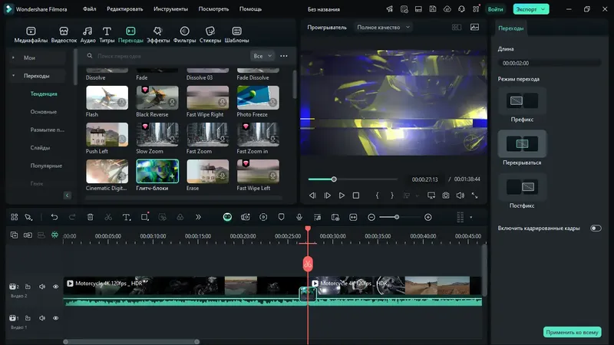Open the Все filter dropdown
This screenshot has height=345, width=614.
click(x=262, y=56)
